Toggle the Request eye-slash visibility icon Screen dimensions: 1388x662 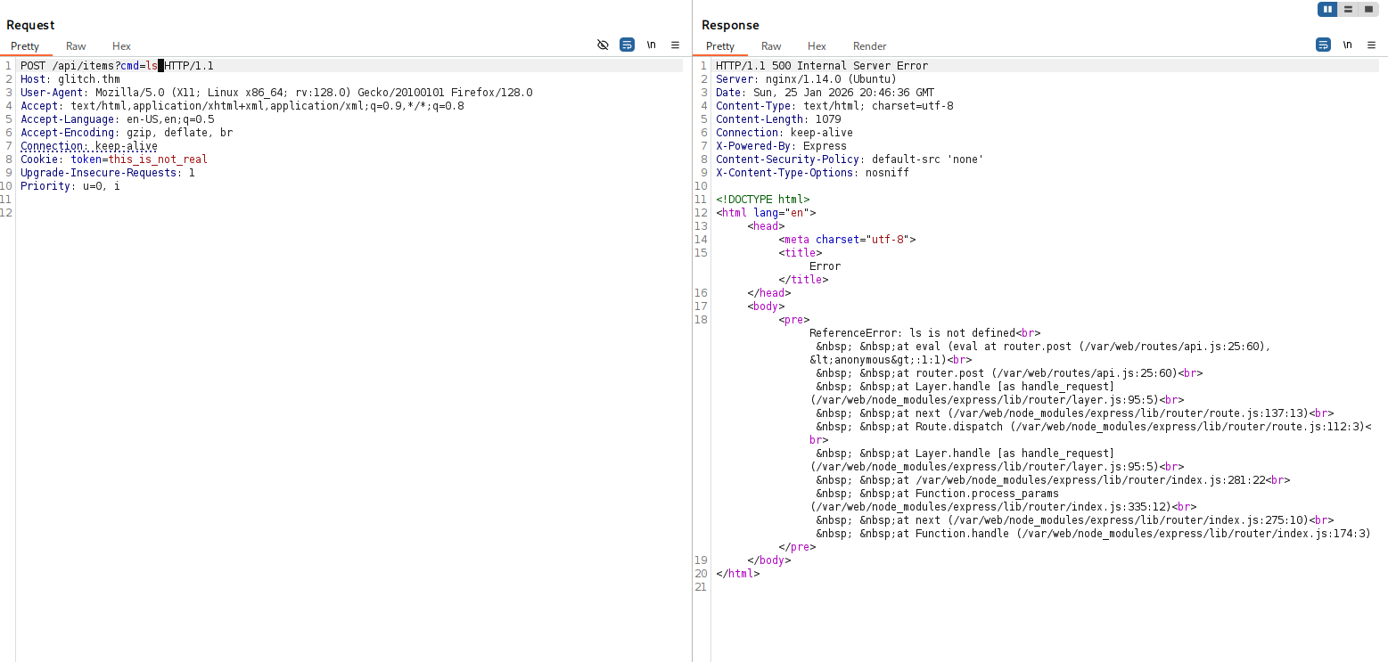click(603, 45)
